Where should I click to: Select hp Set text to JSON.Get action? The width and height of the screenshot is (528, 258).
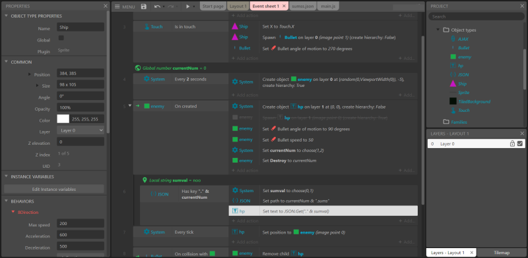(323, 211)
